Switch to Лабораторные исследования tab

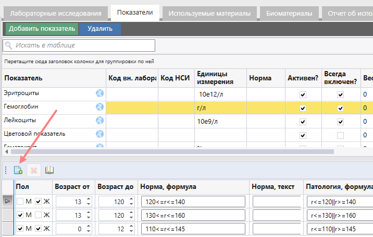tap(56, 13)
